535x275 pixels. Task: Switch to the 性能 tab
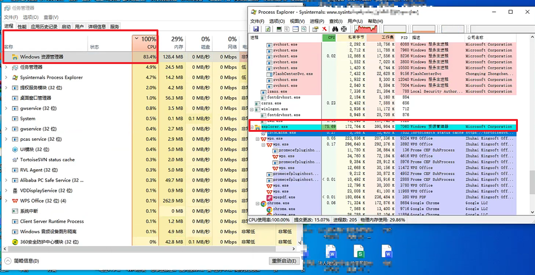pos(22,27)
